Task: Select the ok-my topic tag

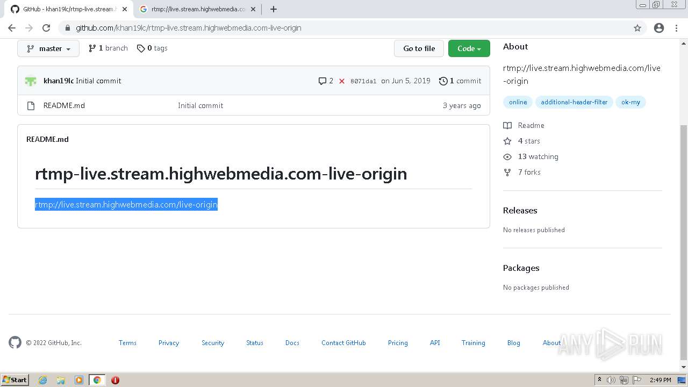Action: tap(630, 102)
